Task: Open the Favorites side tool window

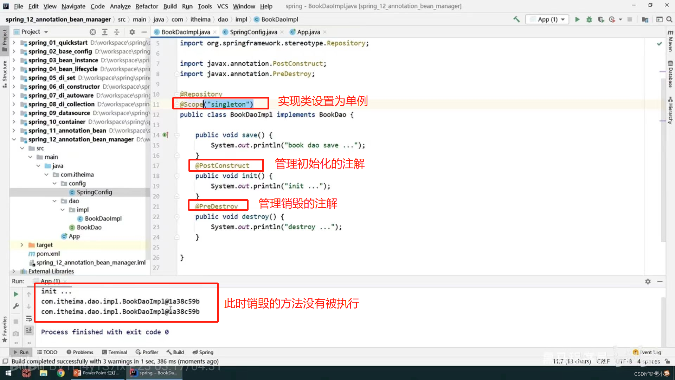Action: click(5, 329)
